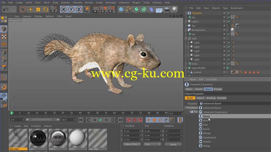The height and width of the screenshot is (152, 271).
Task: Select the animal object in tree
Action: tap(197, 72)
